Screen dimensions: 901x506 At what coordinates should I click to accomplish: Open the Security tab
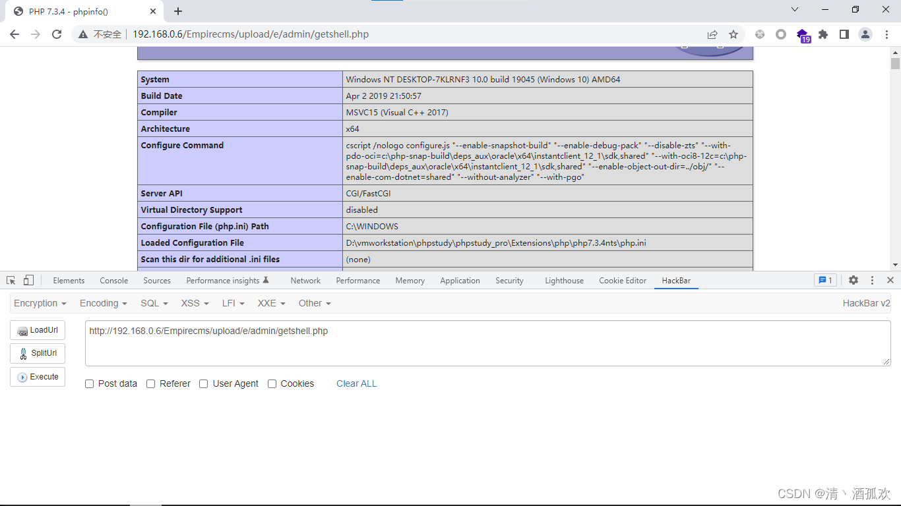pos(509,281)
